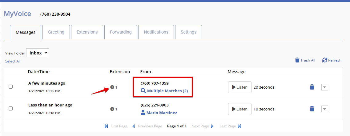This screenshot has height=136, width=350.
Task: Click the person icon next to Mario Martinez
Action: 143,113
